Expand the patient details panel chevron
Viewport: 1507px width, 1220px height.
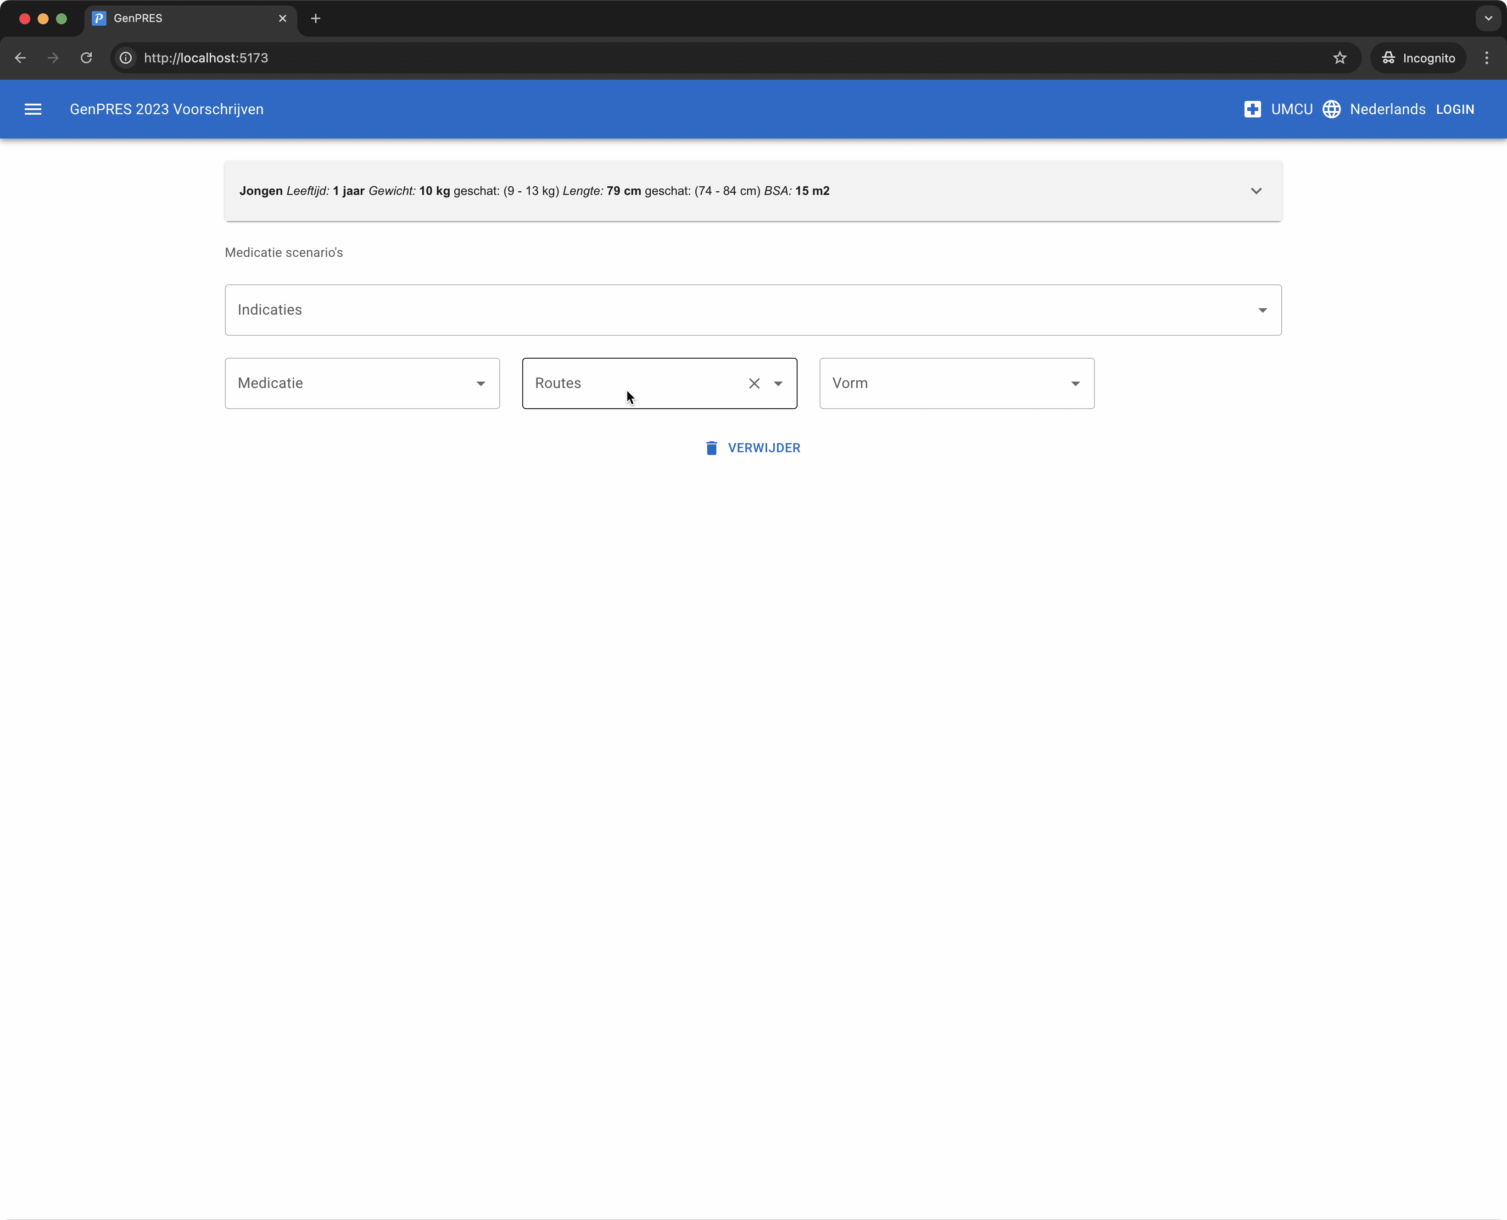coord(1256,191)
